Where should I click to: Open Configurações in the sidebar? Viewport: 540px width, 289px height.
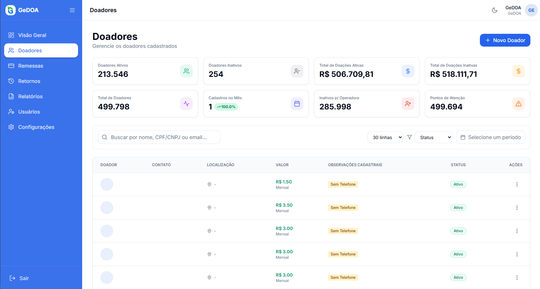(36, 127)
